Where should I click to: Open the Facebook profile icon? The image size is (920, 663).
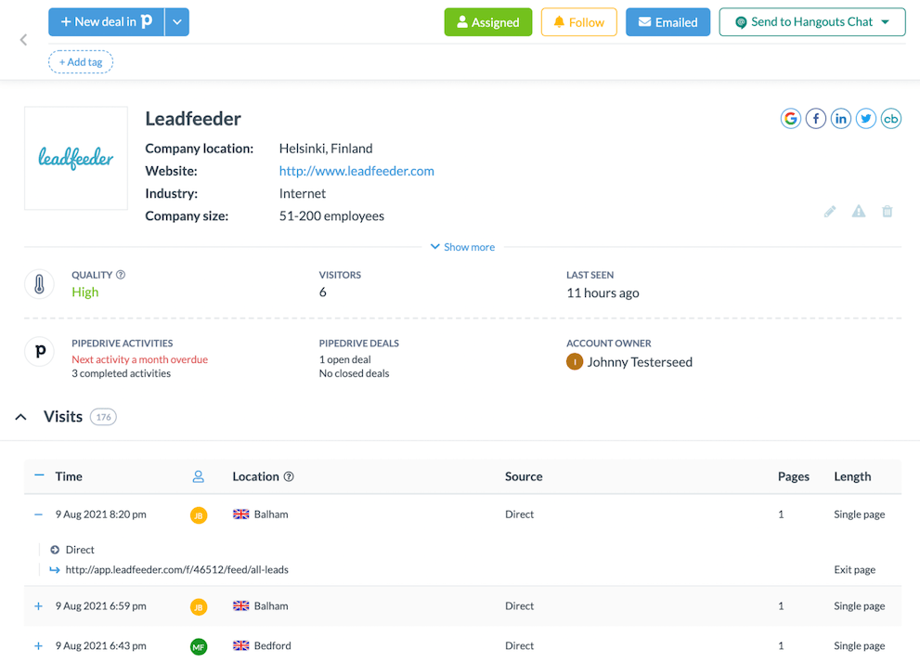(x=816, y=119)
